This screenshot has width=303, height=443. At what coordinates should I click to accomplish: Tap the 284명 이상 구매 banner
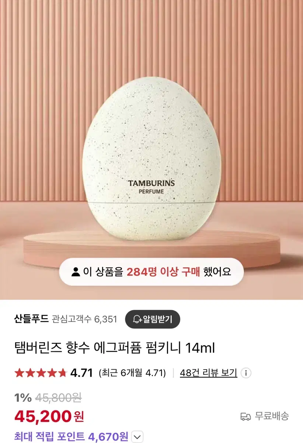point(151,272)
